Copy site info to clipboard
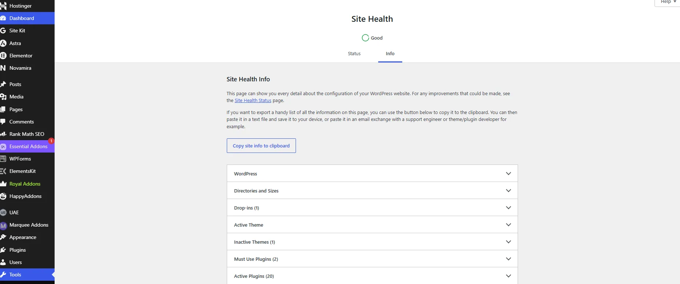This screenshot has height=284, width=680. [x=261, y=146]
